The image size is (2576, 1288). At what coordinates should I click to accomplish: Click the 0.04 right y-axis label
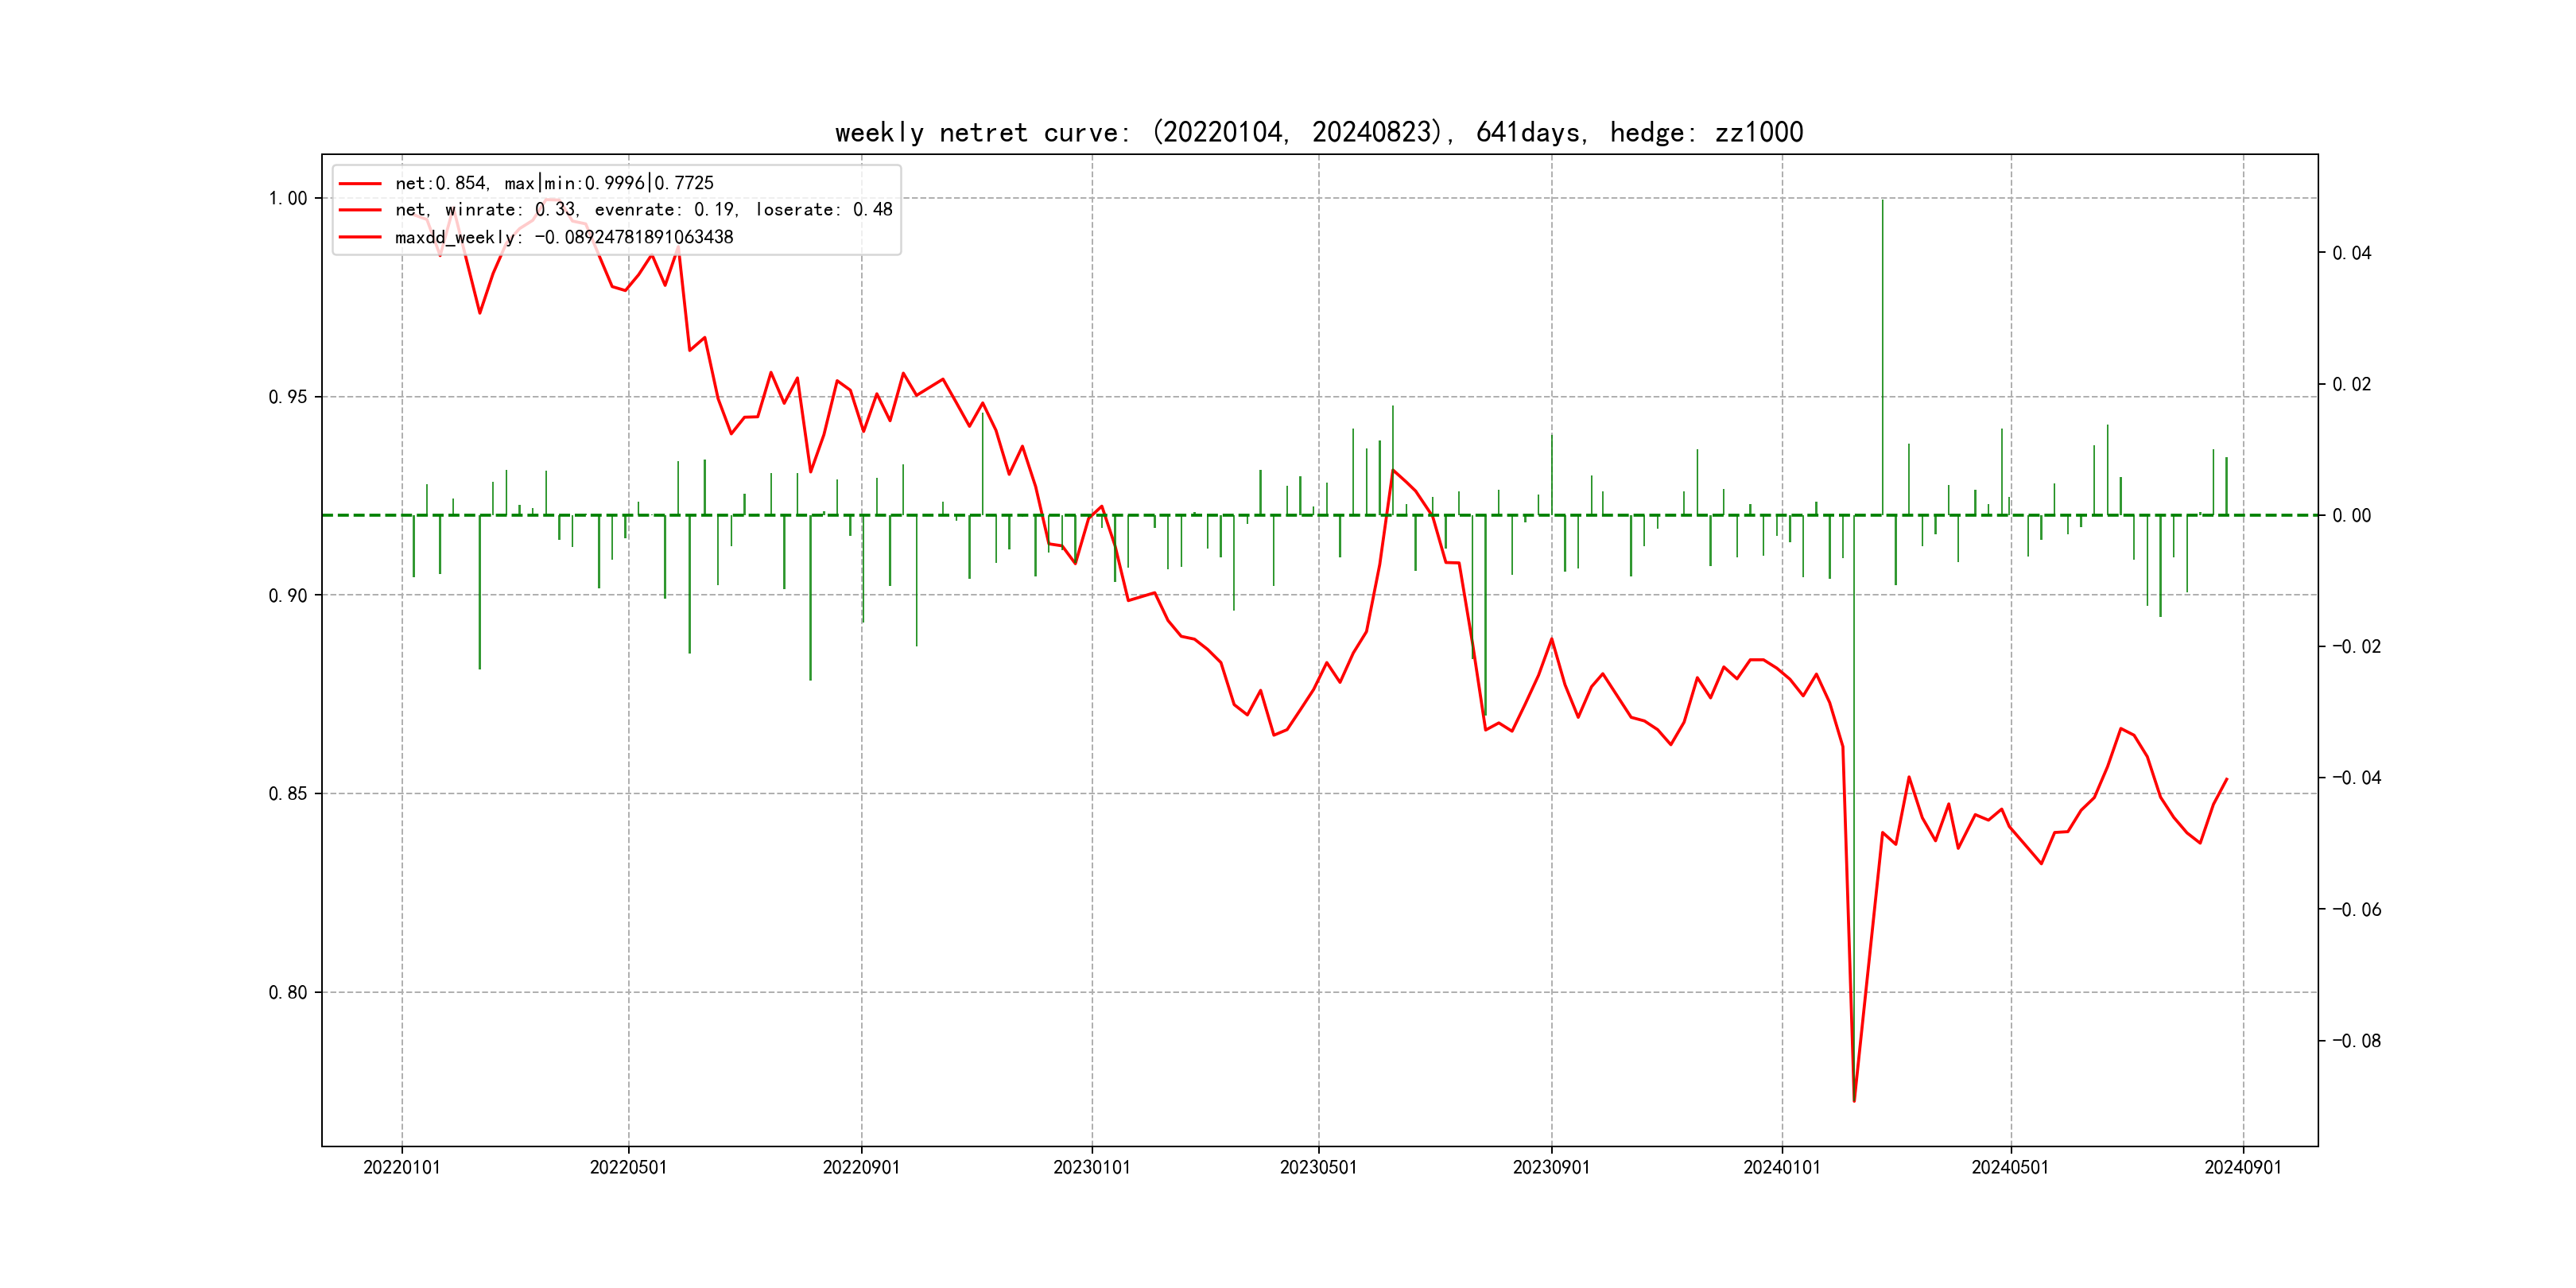tap(2351, 253)
